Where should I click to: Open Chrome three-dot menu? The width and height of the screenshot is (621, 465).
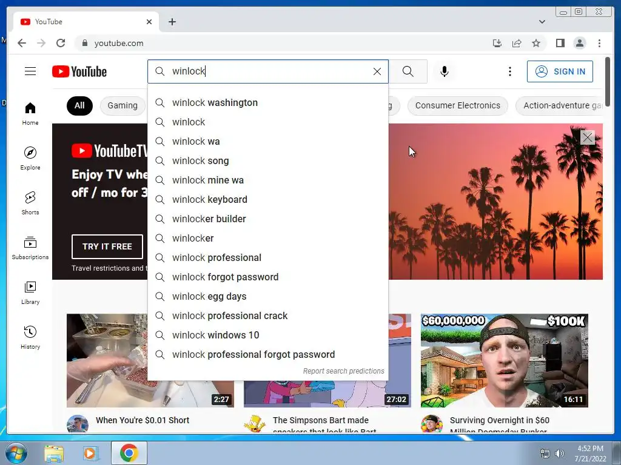pos(599,43)
